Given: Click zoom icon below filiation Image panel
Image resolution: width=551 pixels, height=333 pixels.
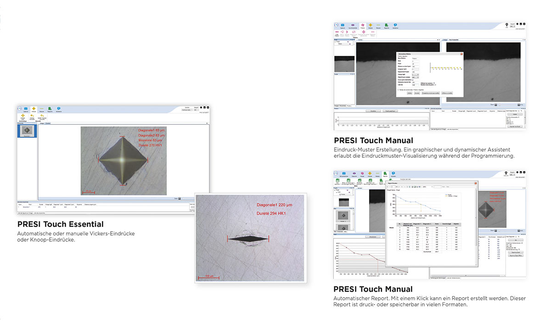Looking at the screenshot, I should pos(496,105).
